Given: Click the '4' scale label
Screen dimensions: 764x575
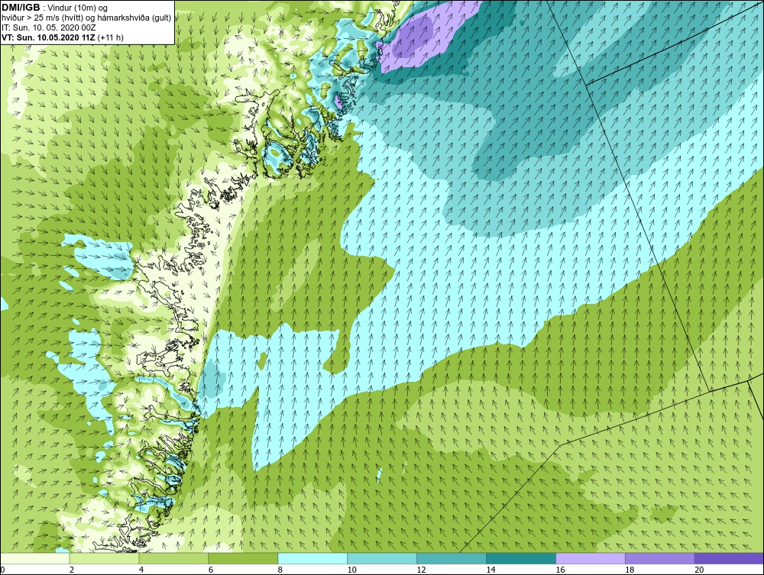Looking at the screenshot, I should (x=141, y=569).
